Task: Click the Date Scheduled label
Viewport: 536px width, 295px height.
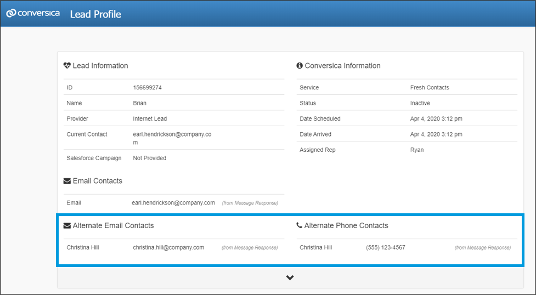Action: click(320, 118)
